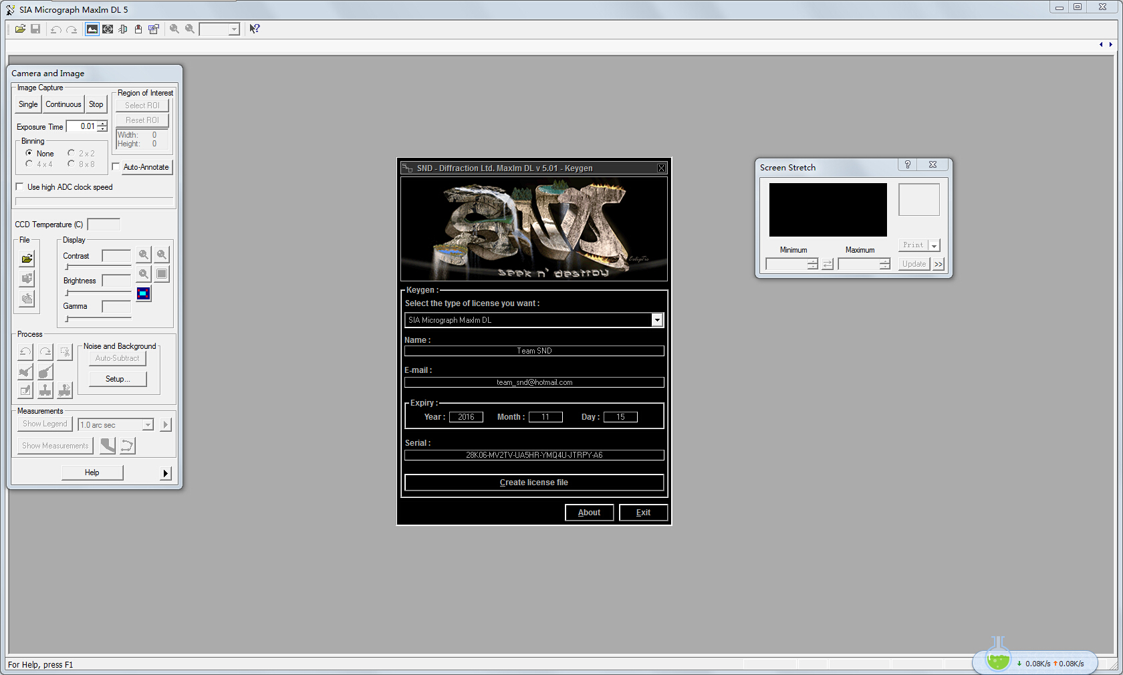The width and height of the screenshot is (1123, 675).
Task: Click the About button in keygen
Action: (x=589, y=513)
